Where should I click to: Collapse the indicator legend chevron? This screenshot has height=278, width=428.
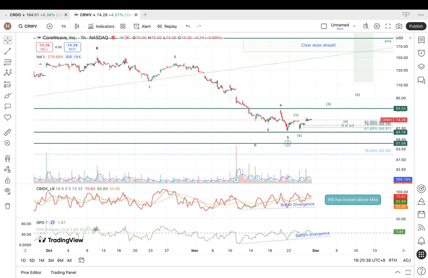point(40,64)
